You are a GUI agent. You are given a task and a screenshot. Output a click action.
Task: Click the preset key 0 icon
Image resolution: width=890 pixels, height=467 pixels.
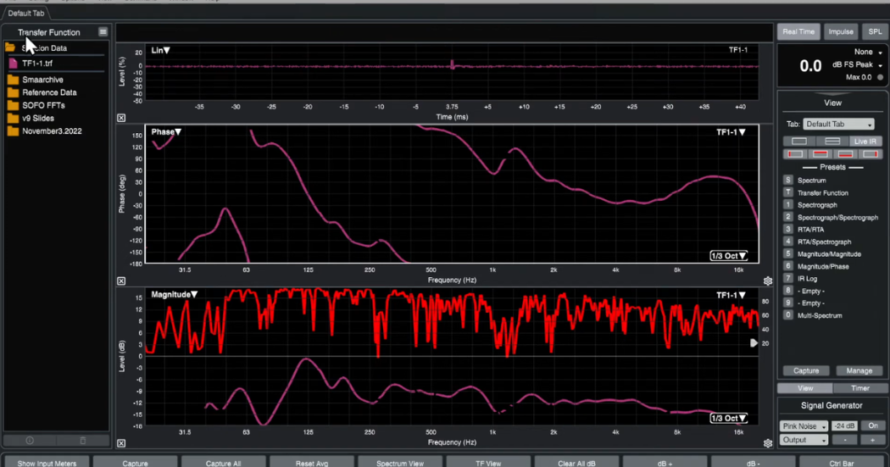[787, 315]
